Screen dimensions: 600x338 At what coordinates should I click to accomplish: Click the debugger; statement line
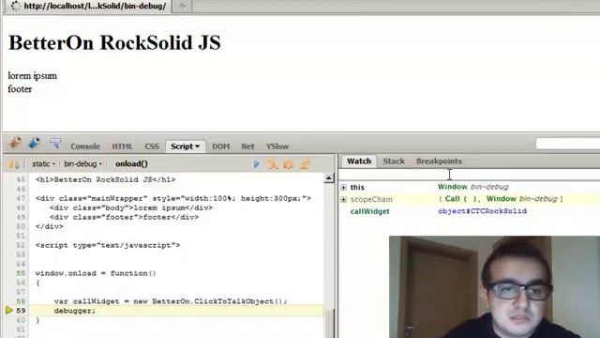(75, 311)
